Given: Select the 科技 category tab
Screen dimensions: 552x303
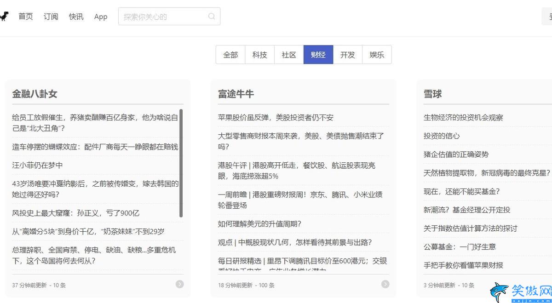Looking at the screenshot, I should pyautogui.click(x=260, y=55).
